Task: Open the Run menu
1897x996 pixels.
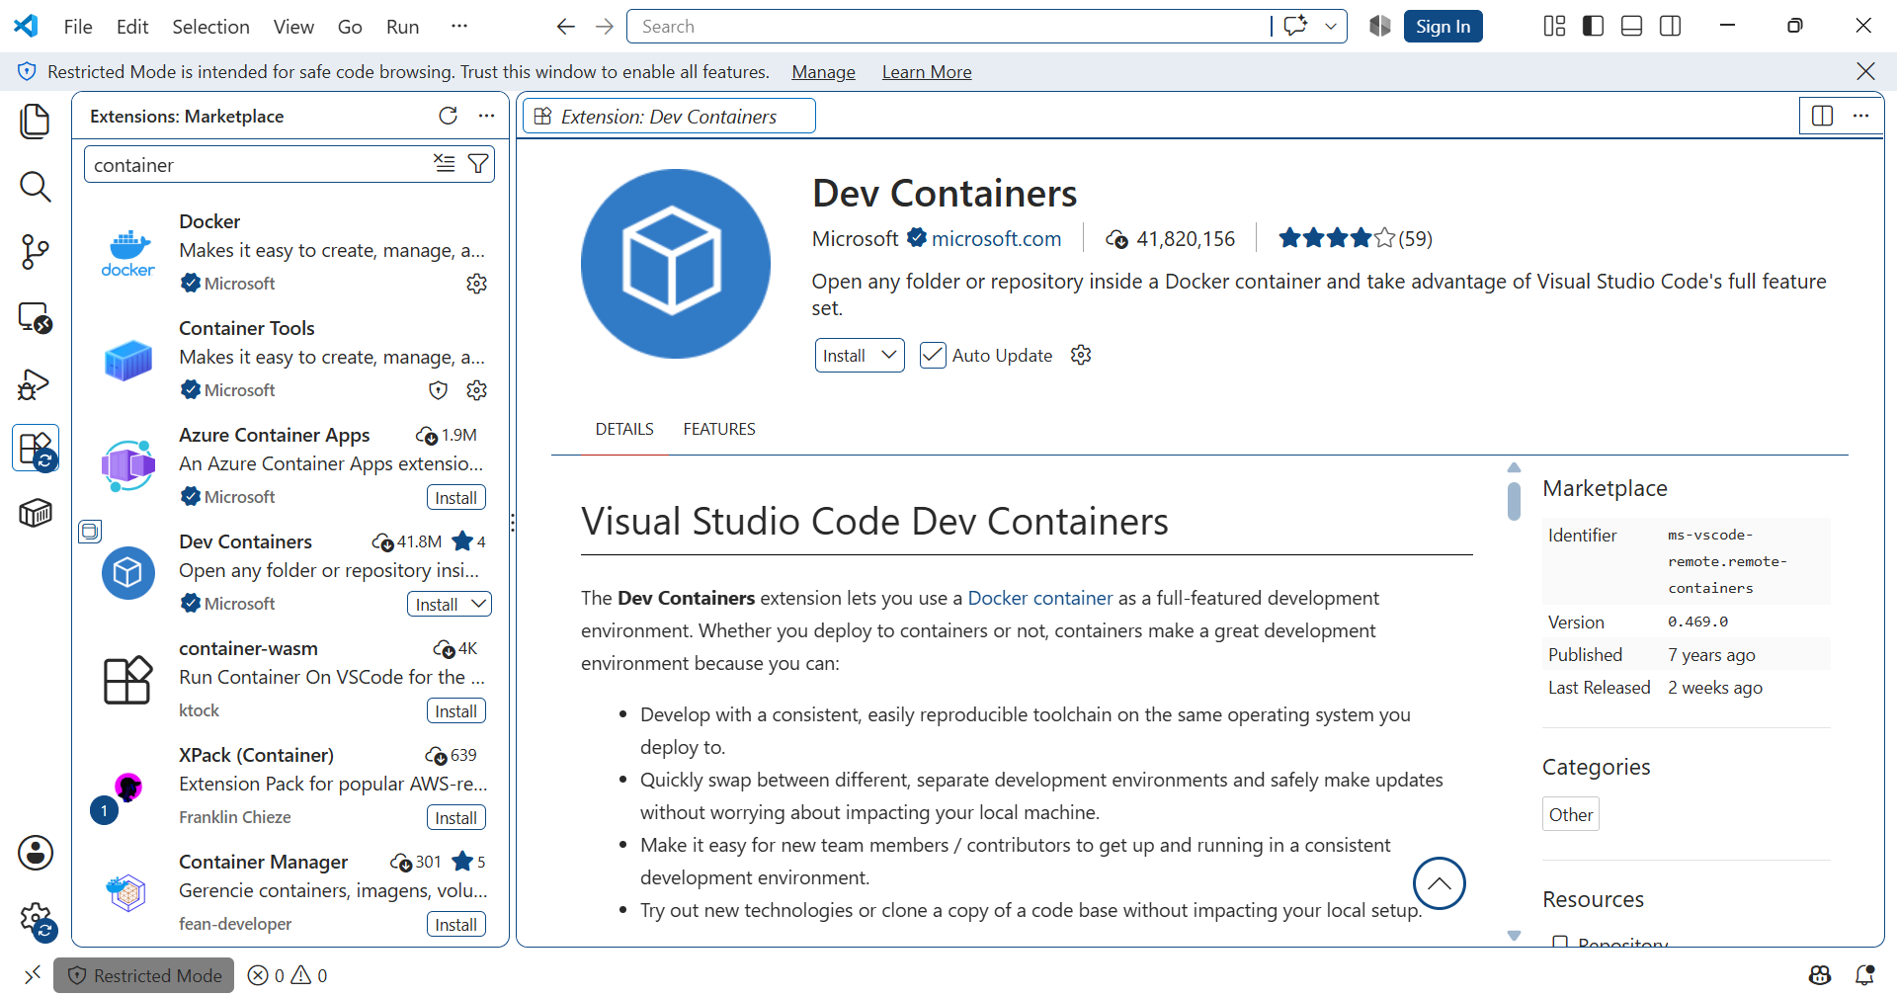Action: (x=402, y=27)
